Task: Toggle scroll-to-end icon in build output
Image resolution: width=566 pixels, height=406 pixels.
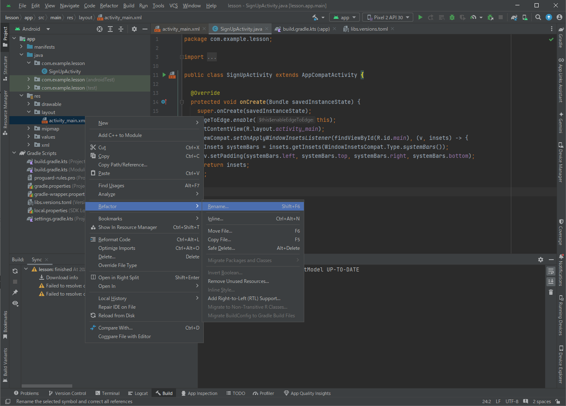Action: pyautogui.click(x=551, y=282)
